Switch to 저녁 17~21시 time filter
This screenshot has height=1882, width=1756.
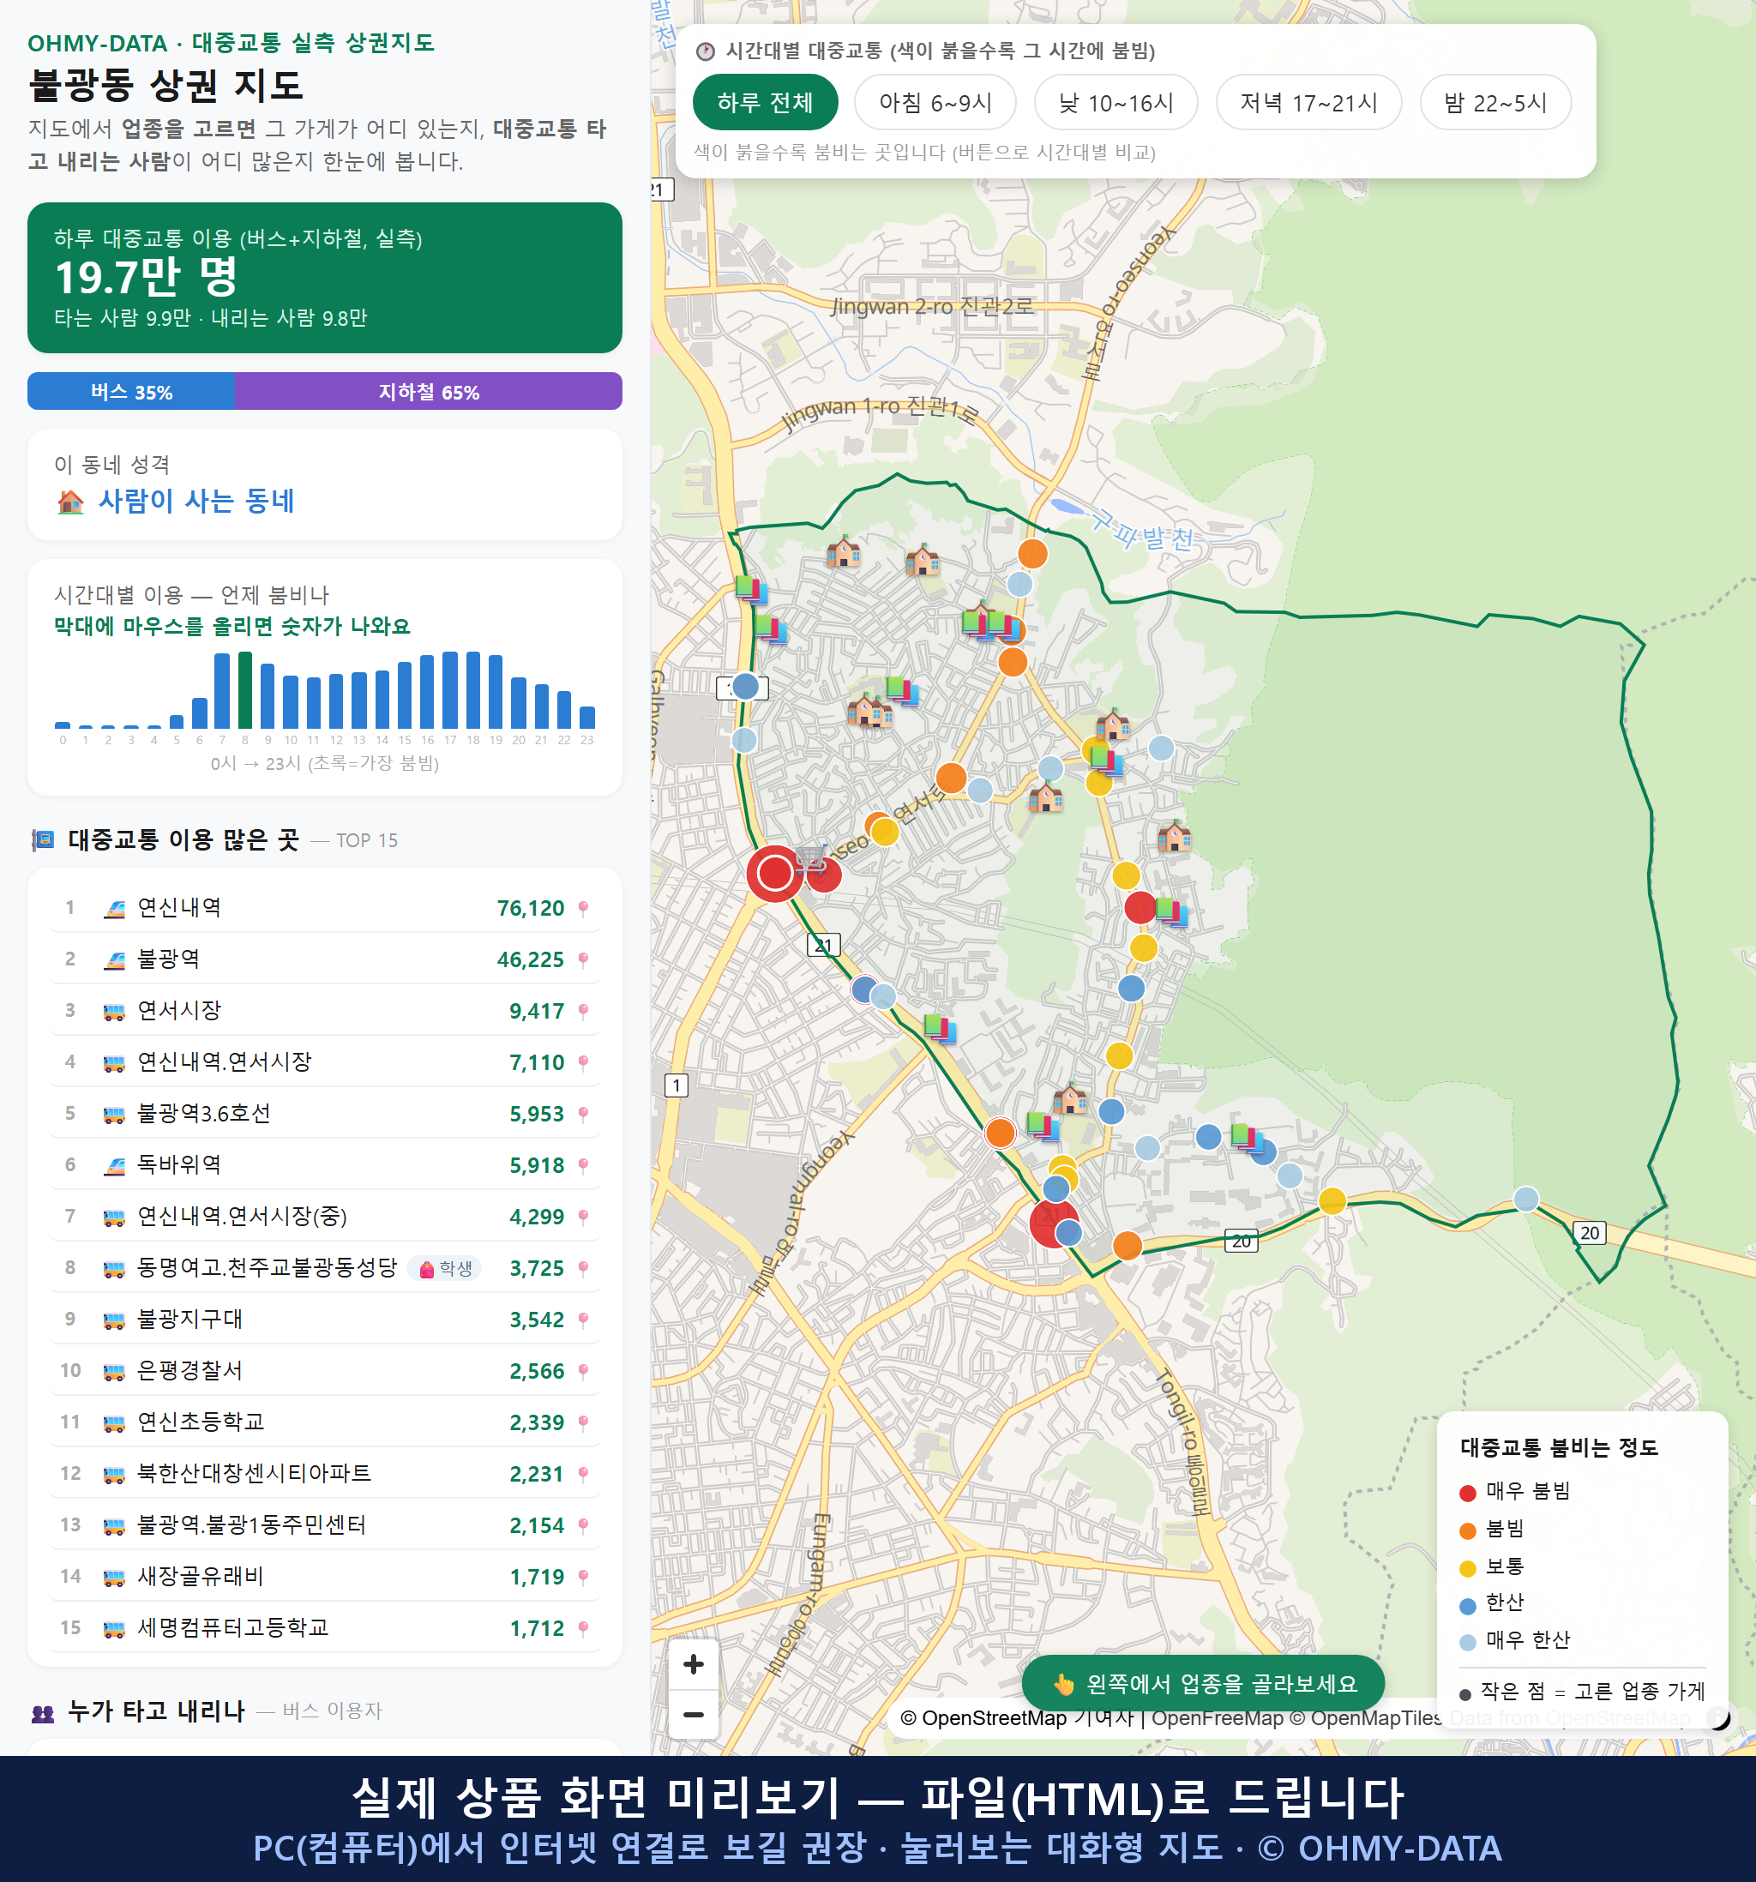(1308, 102)
